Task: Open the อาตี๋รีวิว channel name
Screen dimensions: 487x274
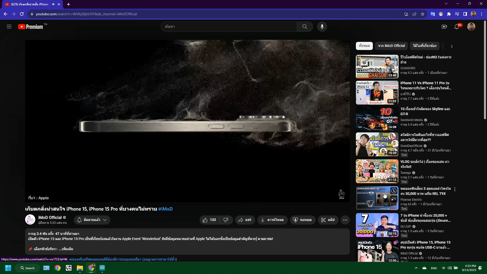Action: pyautogui.click(x=405, y=94)
